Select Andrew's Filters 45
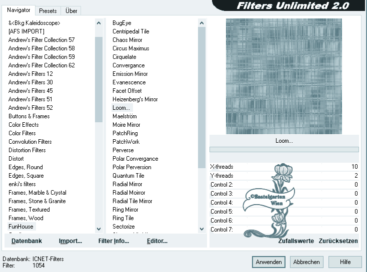367x272 pixels. click(x=30, y=91)
